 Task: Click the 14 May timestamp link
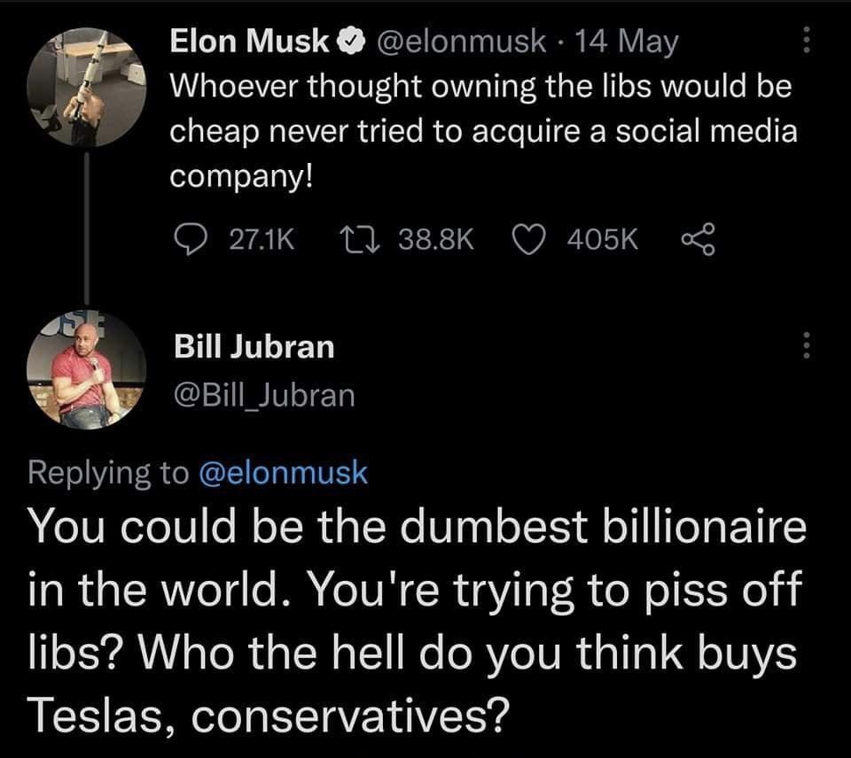pos(628,39)
